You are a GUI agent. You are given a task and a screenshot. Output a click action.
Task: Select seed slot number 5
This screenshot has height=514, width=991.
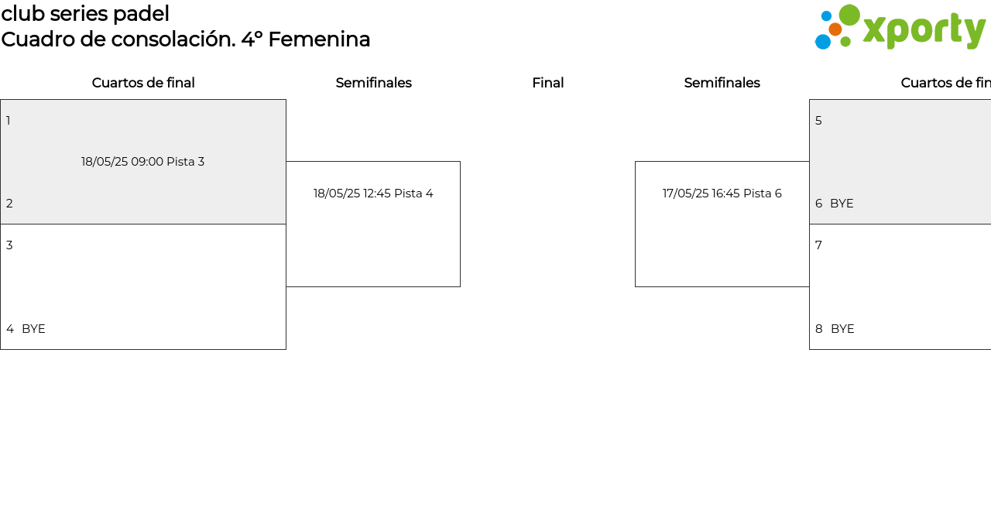pos(818,121)
